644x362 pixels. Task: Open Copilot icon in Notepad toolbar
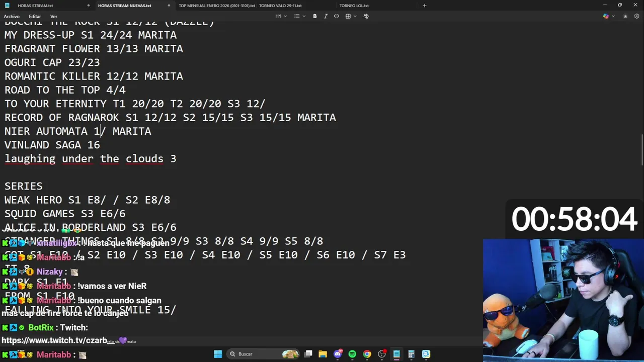tap(606, 16)
